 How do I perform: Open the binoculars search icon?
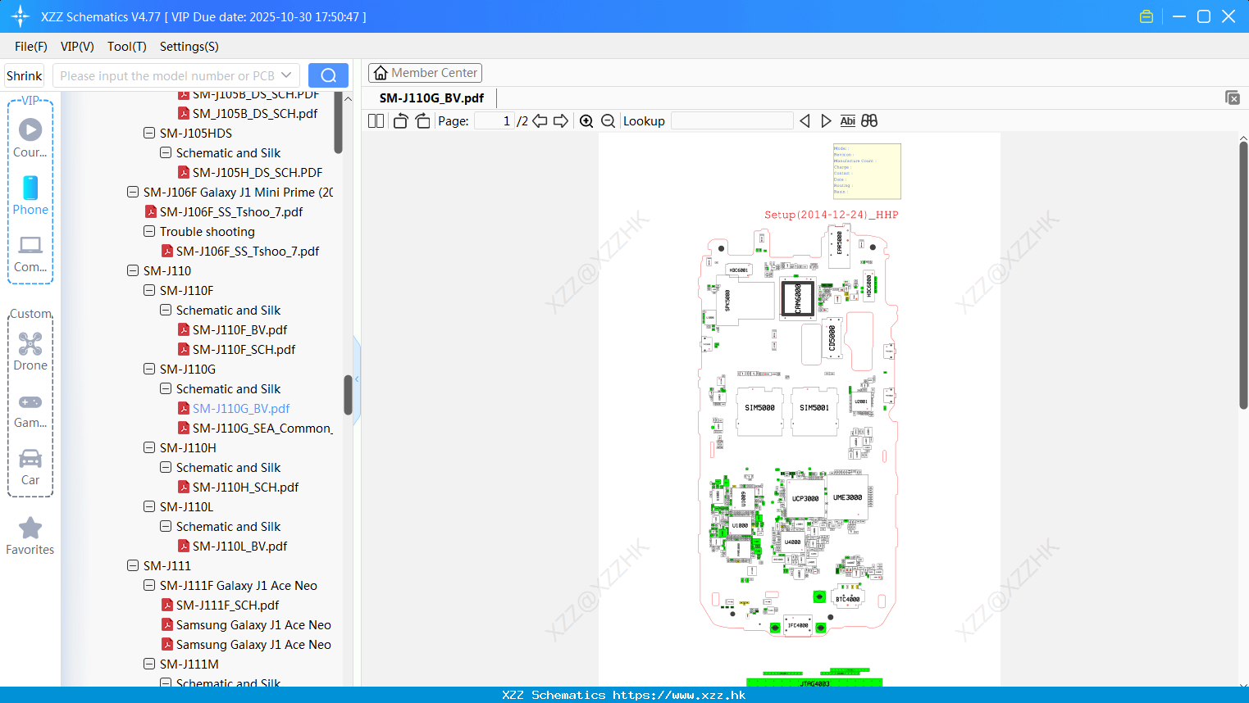click(869, 121)
